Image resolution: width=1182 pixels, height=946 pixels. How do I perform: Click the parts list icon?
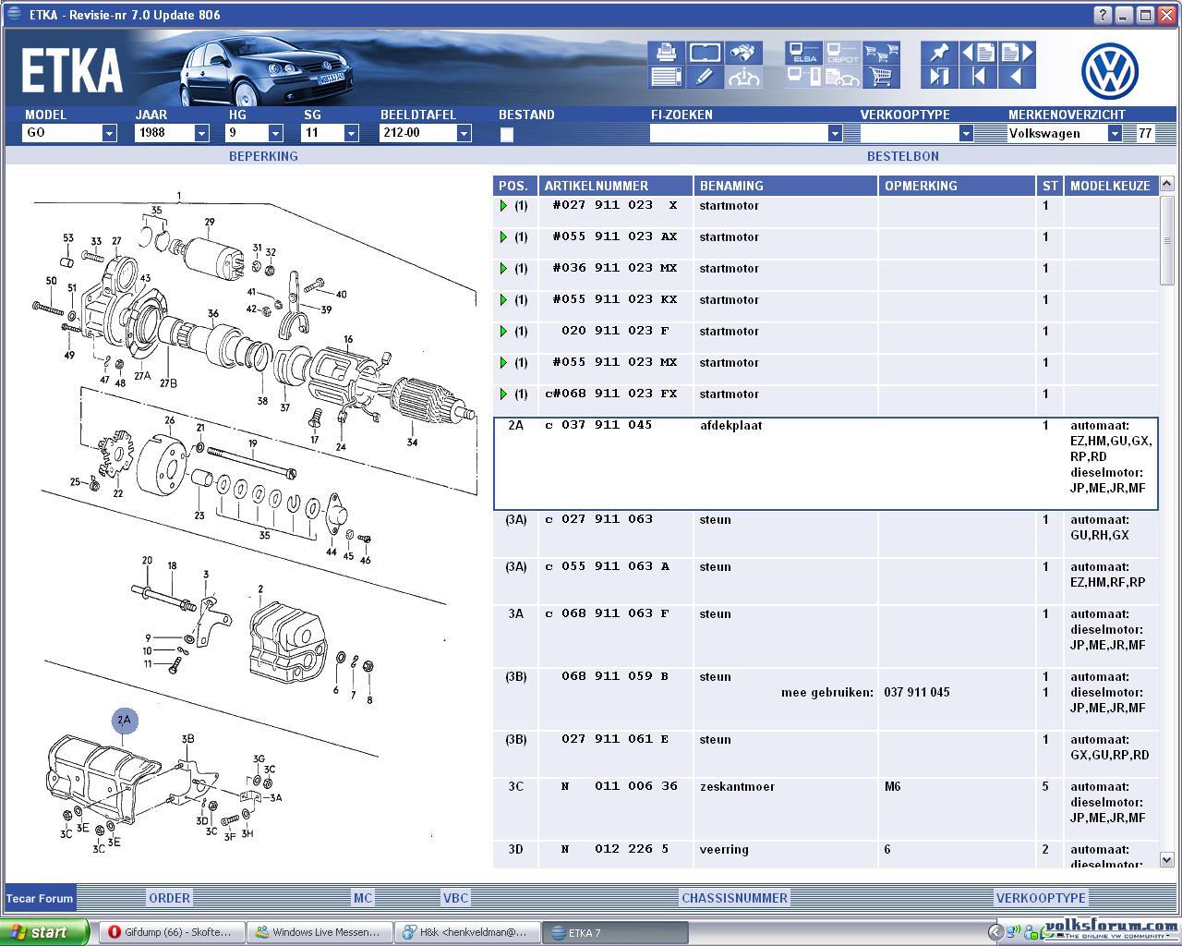[x=666, y=77]
